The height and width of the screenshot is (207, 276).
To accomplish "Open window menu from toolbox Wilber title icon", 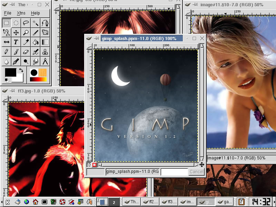I will click(4, 4).
